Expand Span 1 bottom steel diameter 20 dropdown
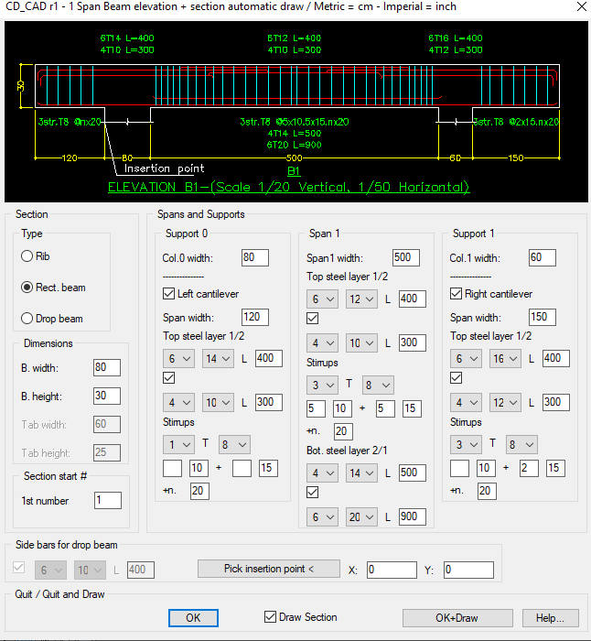This screenshot has width=591, height=641. coord(360,516)
